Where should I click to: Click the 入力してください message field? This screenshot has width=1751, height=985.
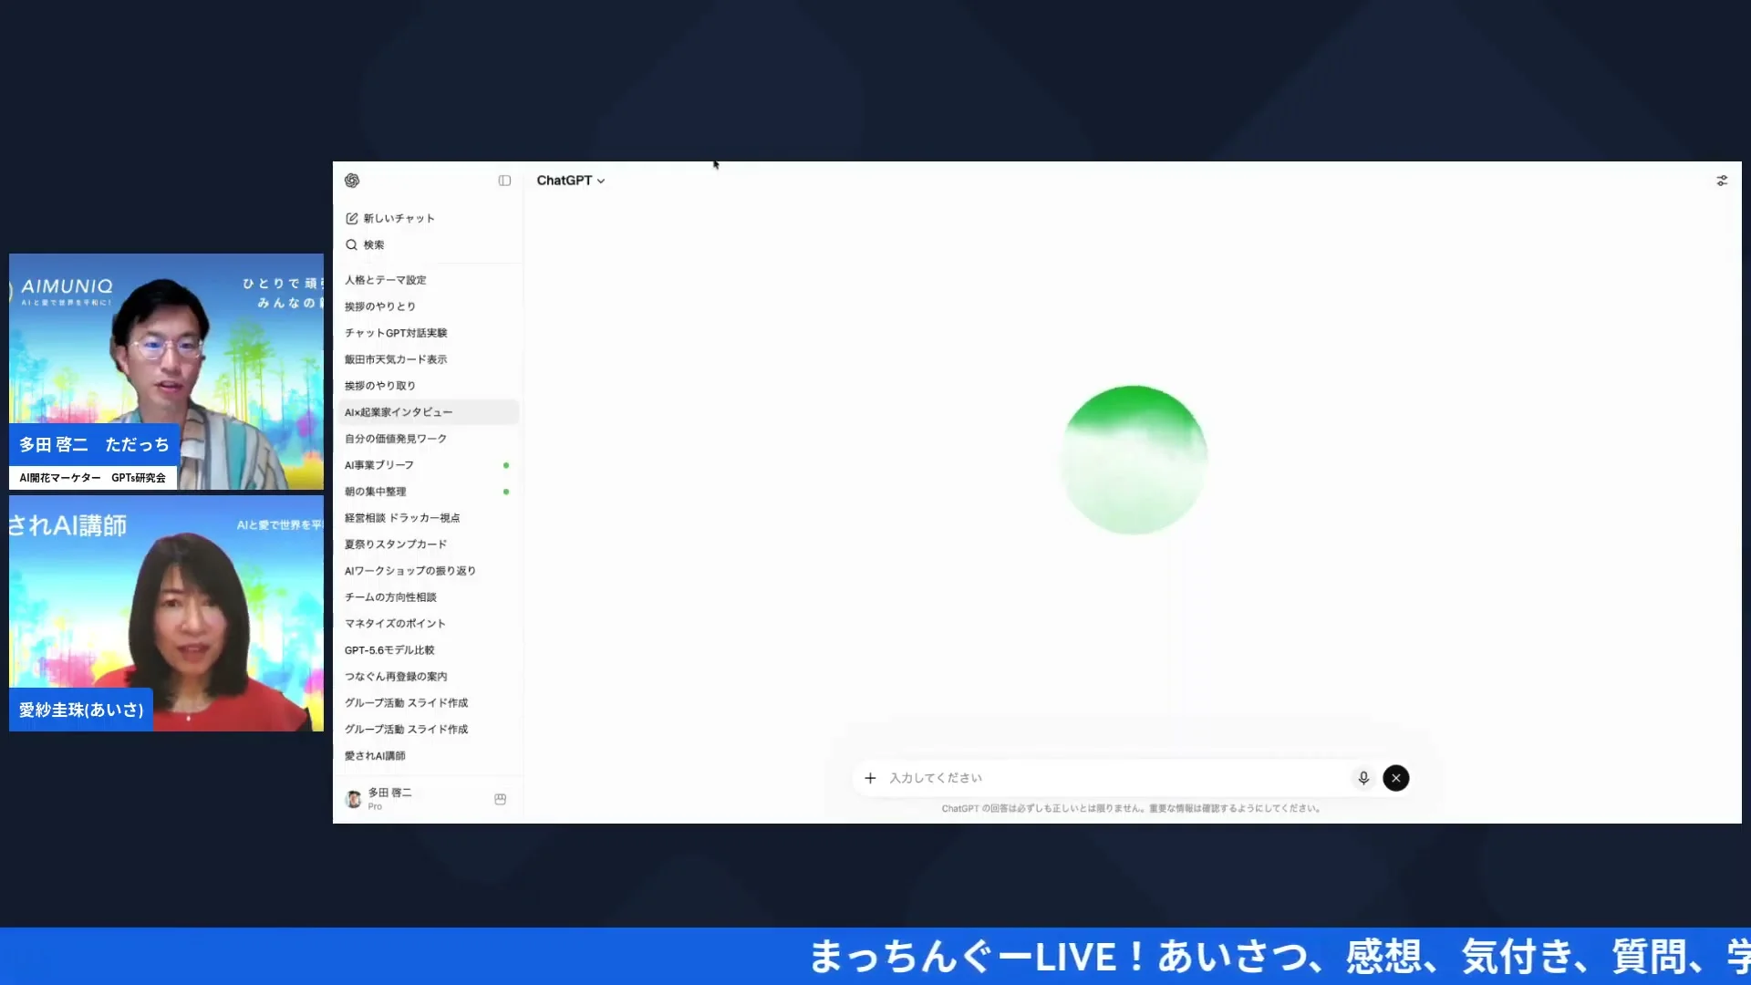[x=1117, y=778]
